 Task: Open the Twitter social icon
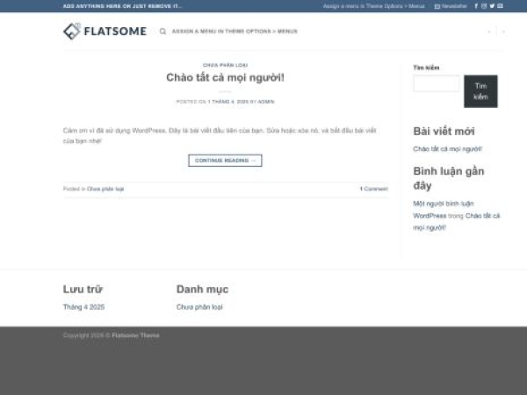pos(492,6)
